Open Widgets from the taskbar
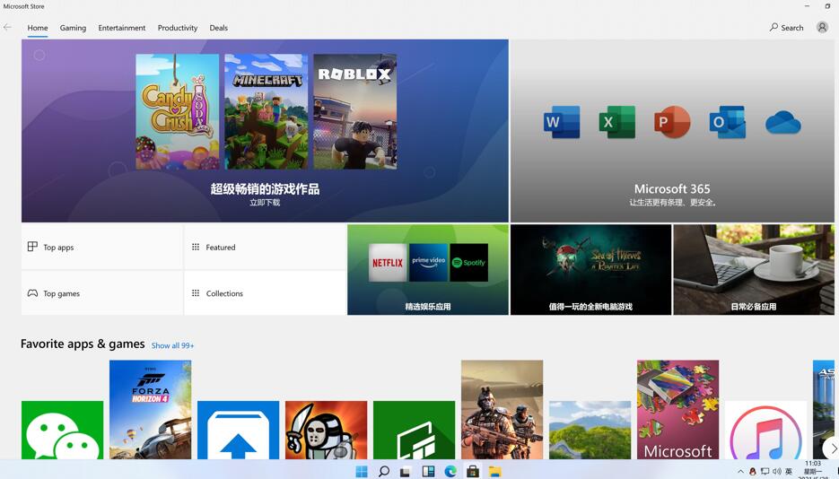The height and width of the screenshot is (479, 839). click(x=428, y=472)
